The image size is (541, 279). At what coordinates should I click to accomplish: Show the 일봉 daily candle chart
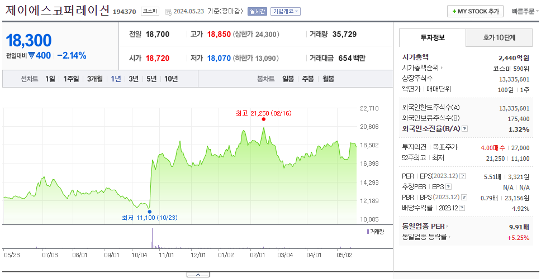tap(288, 79)
